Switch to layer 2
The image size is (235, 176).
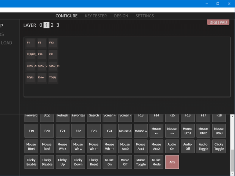pos(52,25)
